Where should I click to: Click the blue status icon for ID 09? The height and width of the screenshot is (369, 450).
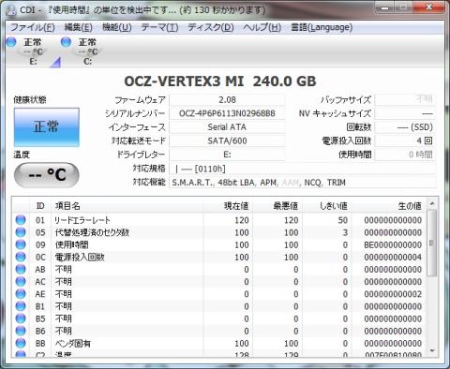pyautogui.click(x=21, y=244)
